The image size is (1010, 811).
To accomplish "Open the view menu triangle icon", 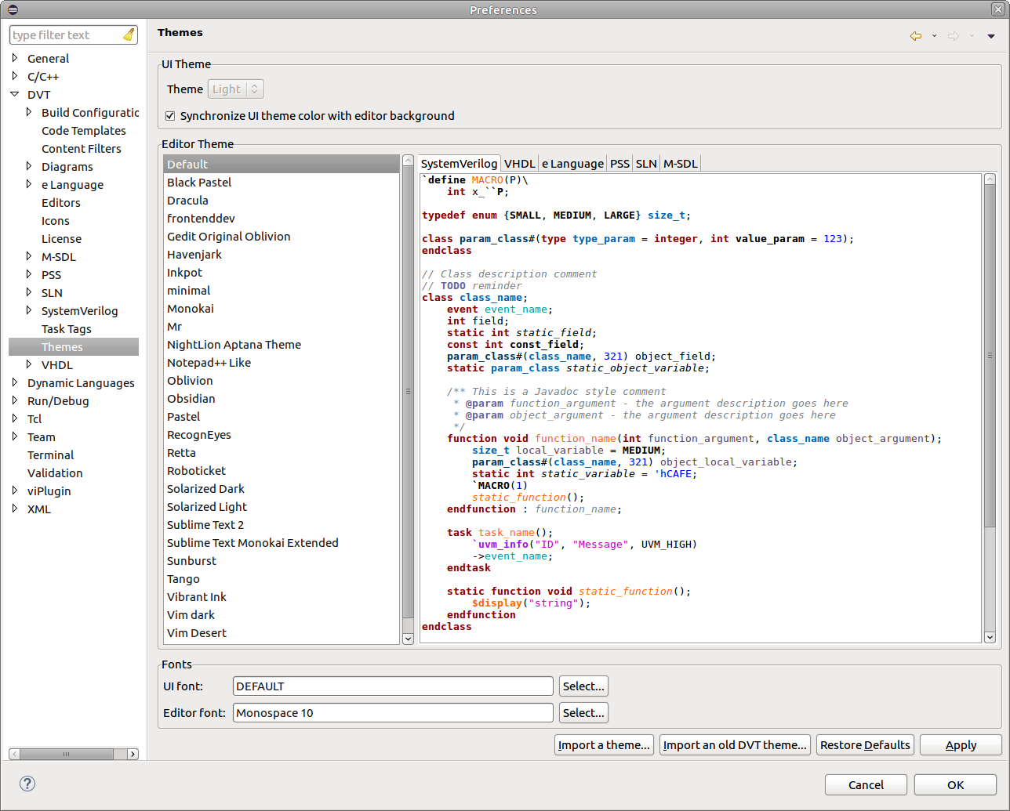I will coord(990,35).
